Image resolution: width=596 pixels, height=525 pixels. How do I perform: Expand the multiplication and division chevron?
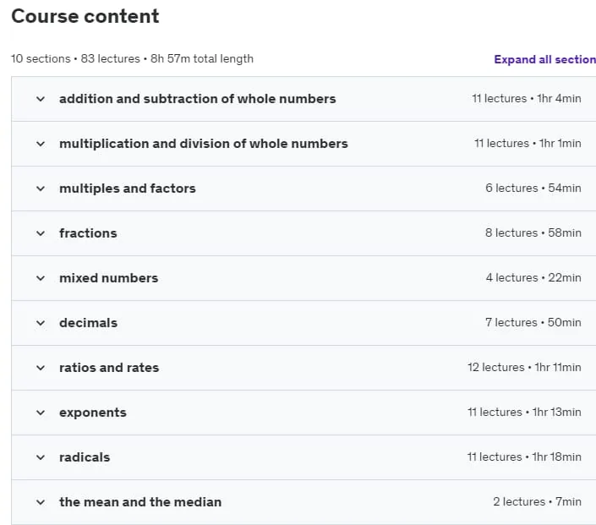(41, 144)
